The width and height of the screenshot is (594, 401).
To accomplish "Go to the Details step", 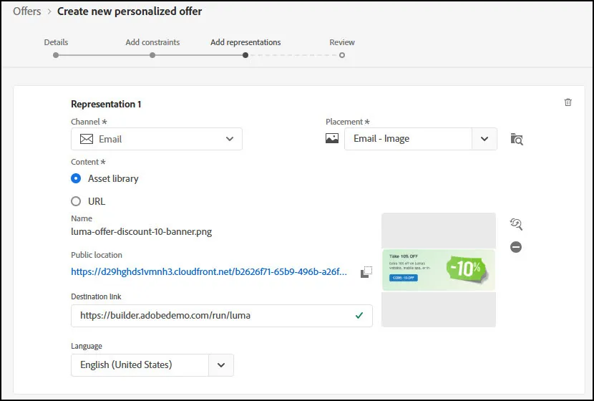I will (x=56, y=42).
